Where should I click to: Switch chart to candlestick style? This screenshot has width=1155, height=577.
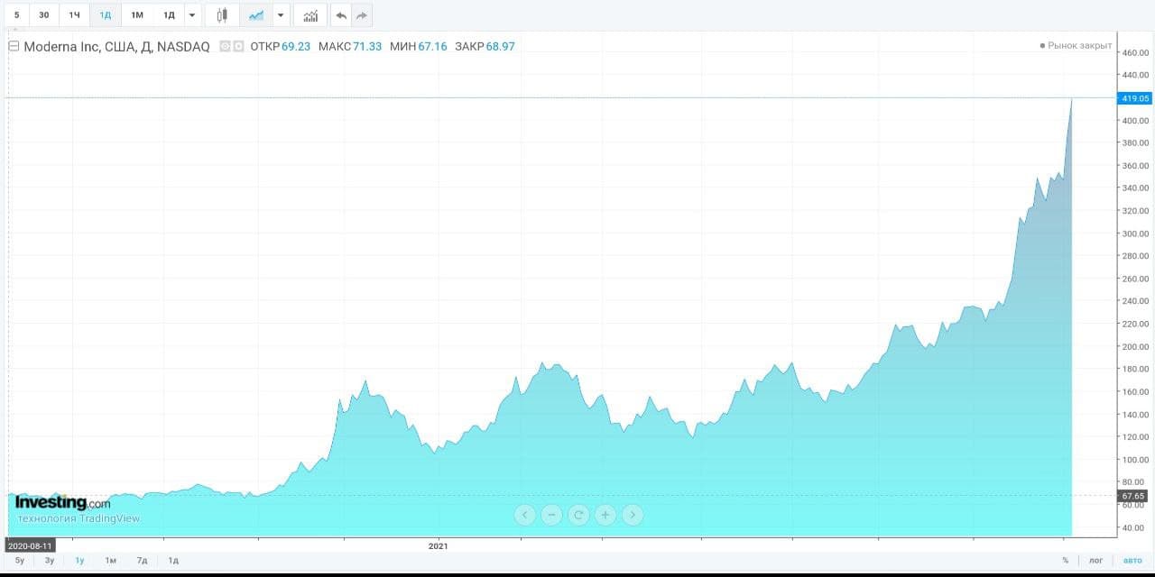221,15
